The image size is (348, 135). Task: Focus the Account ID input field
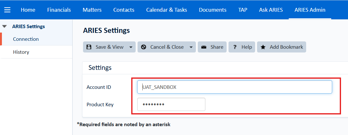235,87
